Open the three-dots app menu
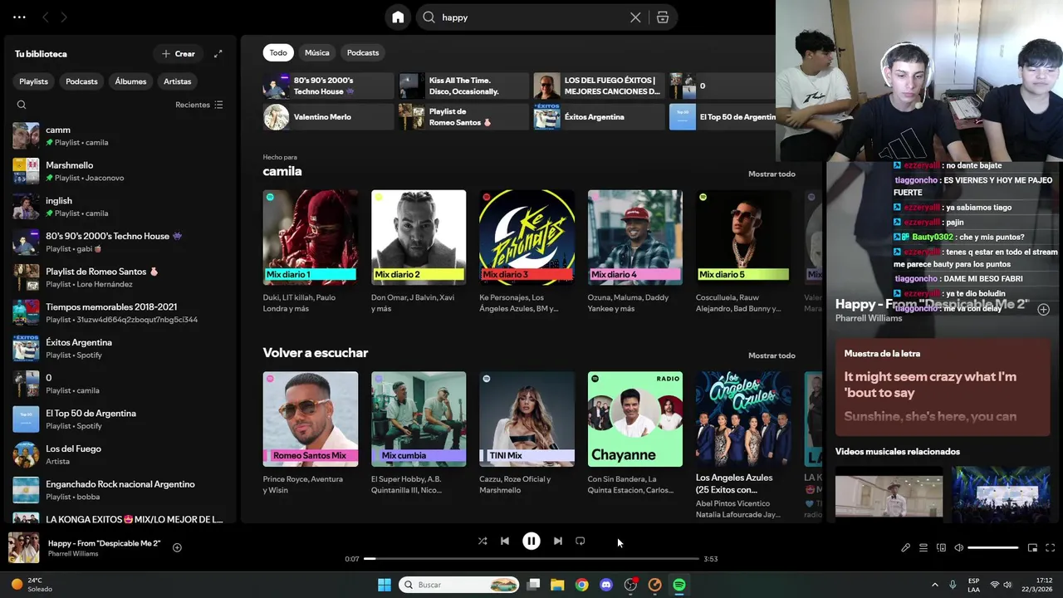The height and width of the screenshot is (598, 1063). (19, 17)
